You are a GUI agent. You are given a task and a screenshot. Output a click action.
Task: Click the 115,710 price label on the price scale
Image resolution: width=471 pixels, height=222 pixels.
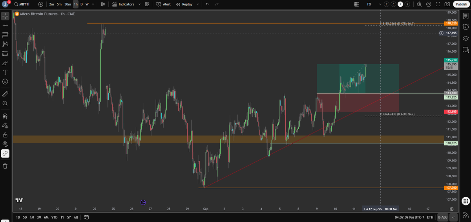coord(451,60)
